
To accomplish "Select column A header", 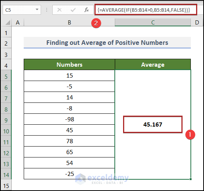I will 18,22.
